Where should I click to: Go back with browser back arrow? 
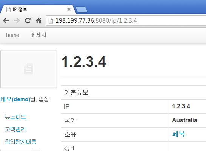6,21
